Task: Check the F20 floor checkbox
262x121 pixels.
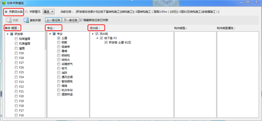Action: [x=16, y=96]
